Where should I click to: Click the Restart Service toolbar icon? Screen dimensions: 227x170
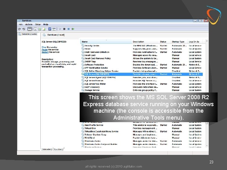tap(73, 29)
